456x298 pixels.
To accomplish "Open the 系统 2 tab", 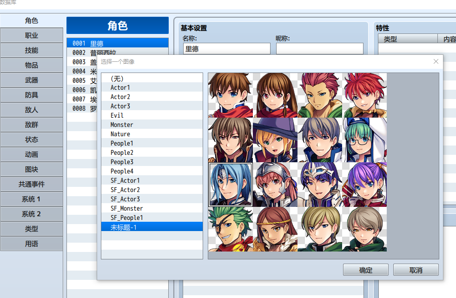I will tap(32, 214).
